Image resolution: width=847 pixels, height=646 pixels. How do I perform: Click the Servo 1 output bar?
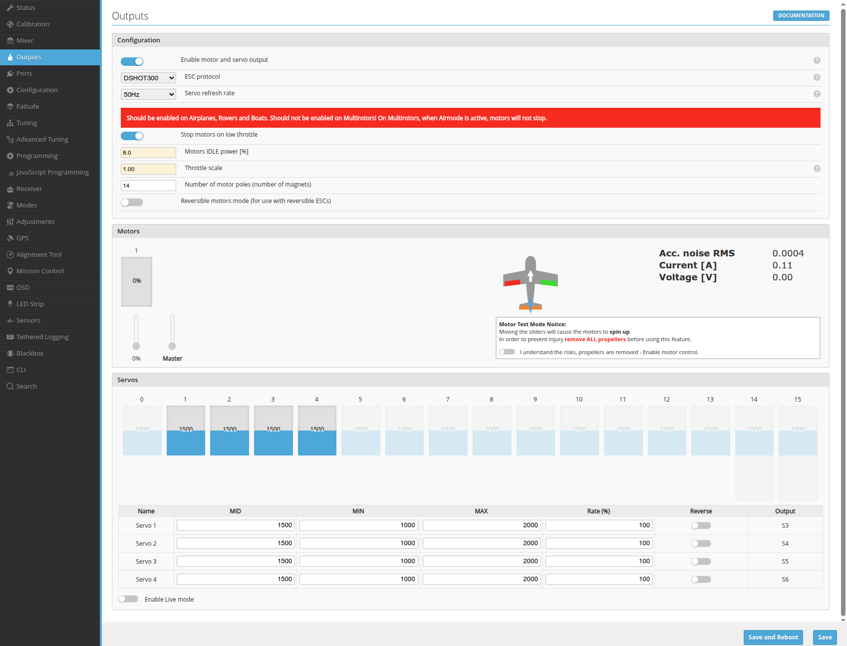tap(186, 431)
